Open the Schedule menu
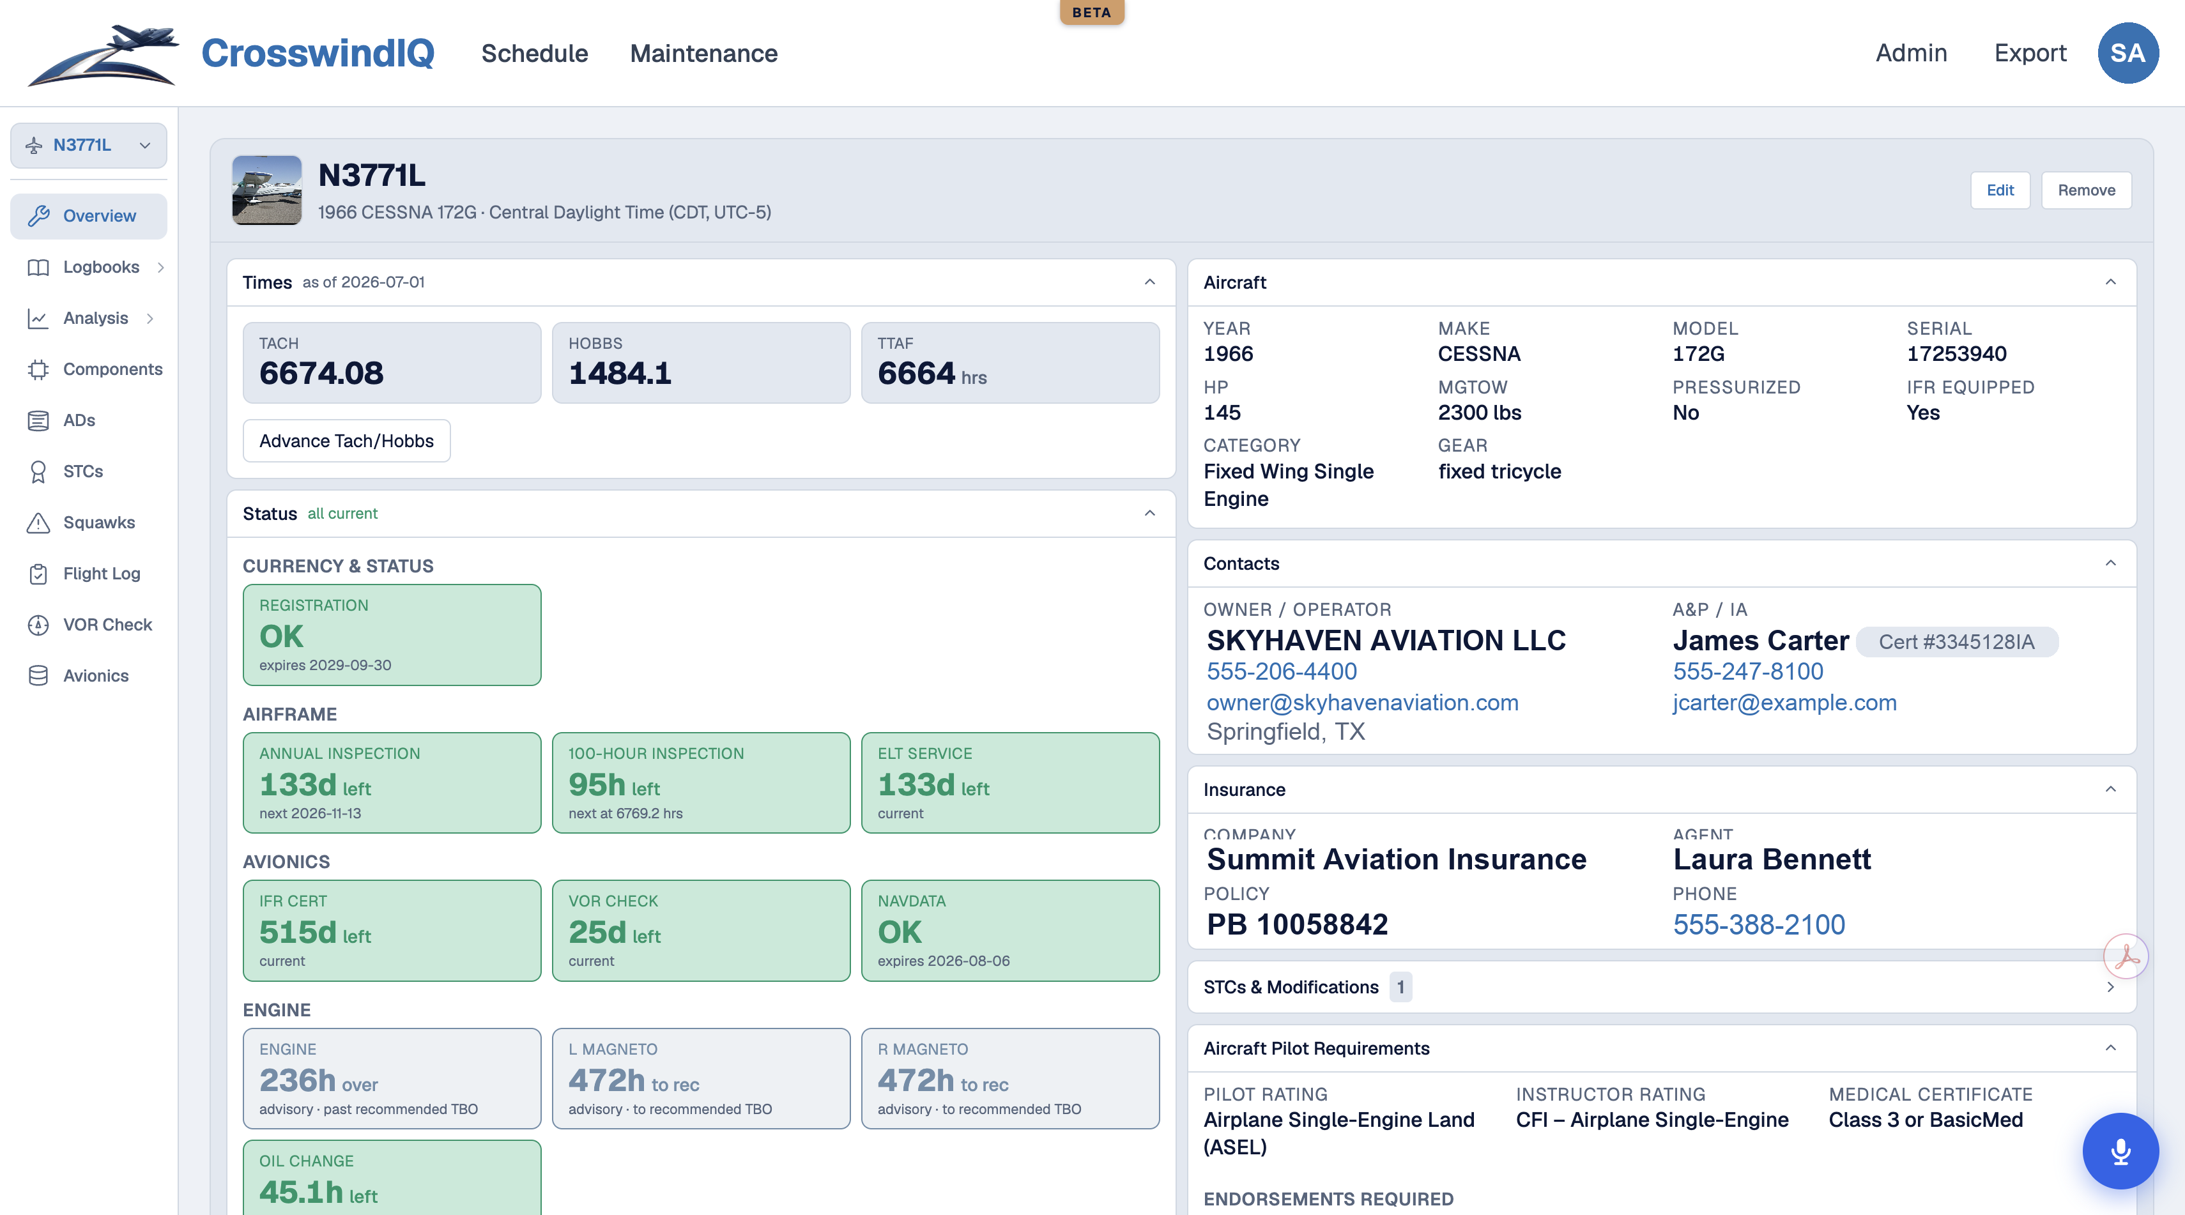This screenshot has width=2185, height=1215. click(x=534, y=54)
